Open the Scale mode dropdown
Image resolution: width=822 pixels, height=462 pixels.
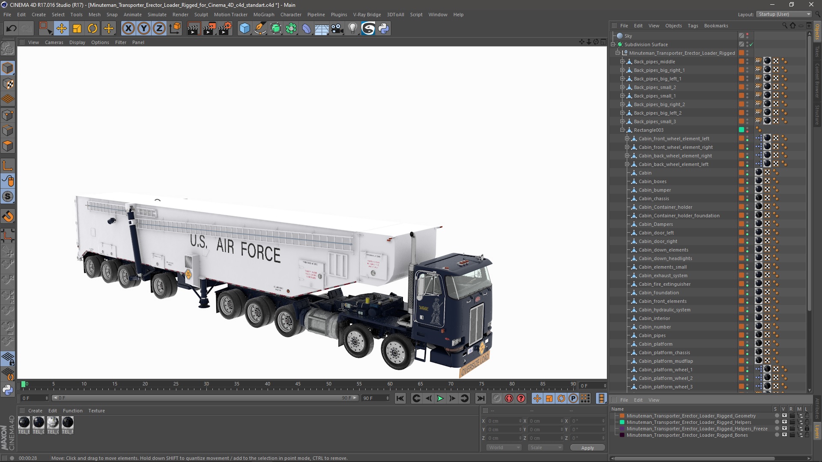545,447
